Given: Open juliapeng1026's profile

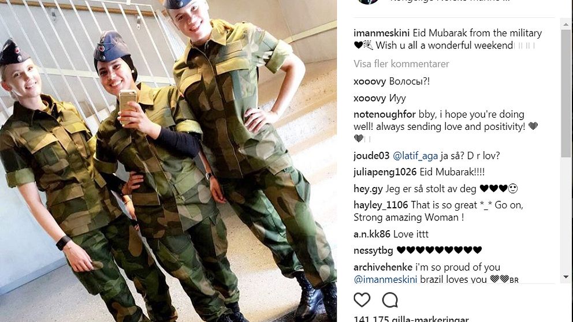Looking at the screenshot, I should [x=385, y=173].
